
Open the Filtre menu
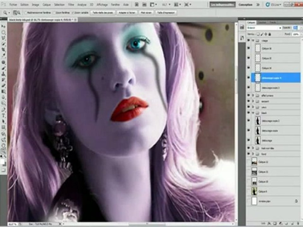point(71,4)
